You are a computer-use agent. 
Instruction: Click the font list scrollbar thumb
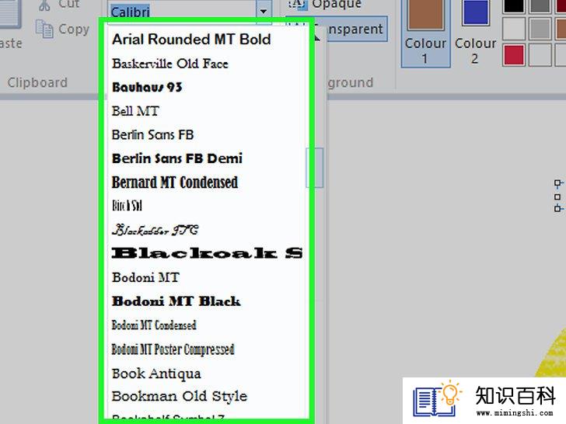pyautogui.click(x=314, y=168)
